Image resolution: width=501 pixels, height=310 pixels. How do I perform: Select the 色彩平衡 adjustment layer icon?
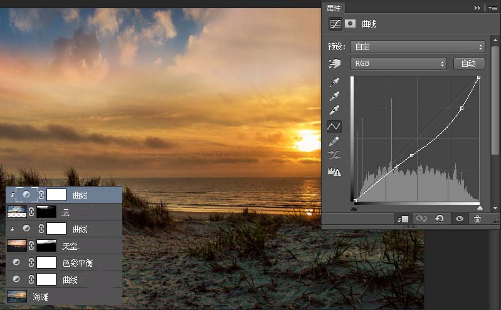(16, 262)
